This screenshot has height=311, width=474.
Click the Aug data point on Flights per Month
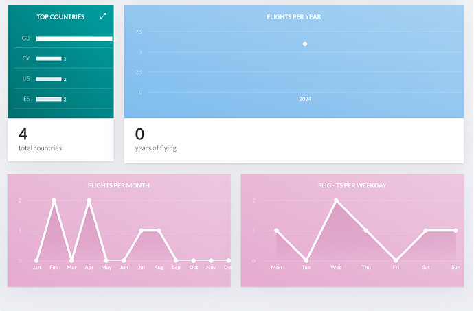coord(159,230)
